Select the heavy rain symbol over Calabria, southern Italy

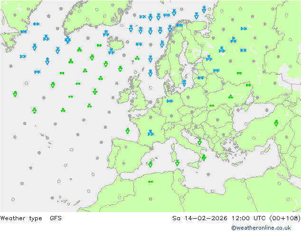[204, 158]
